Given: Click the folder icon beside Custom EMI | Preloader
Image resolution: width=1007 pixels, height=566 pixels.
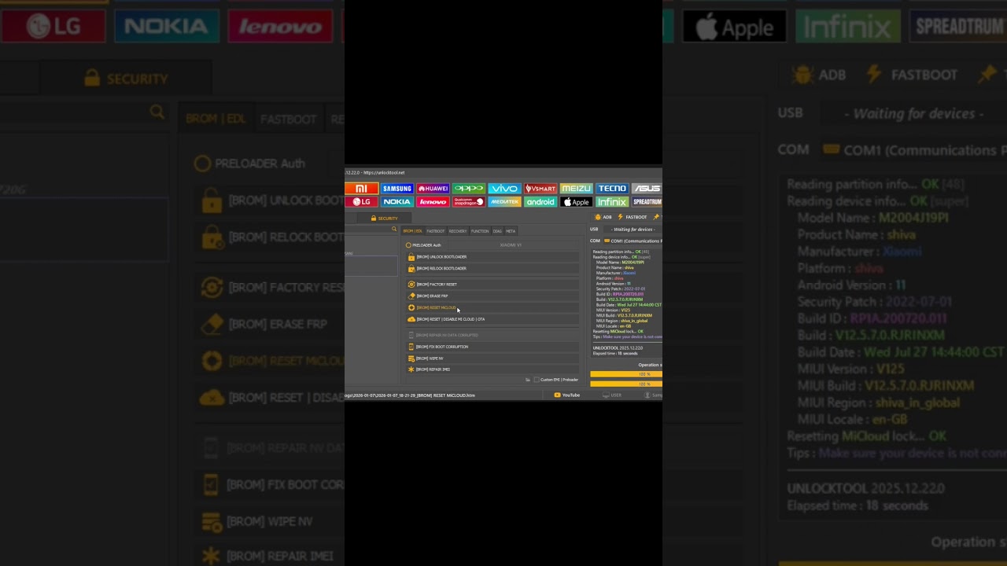Looking at the screenshot, I should [x=528, y=380].
